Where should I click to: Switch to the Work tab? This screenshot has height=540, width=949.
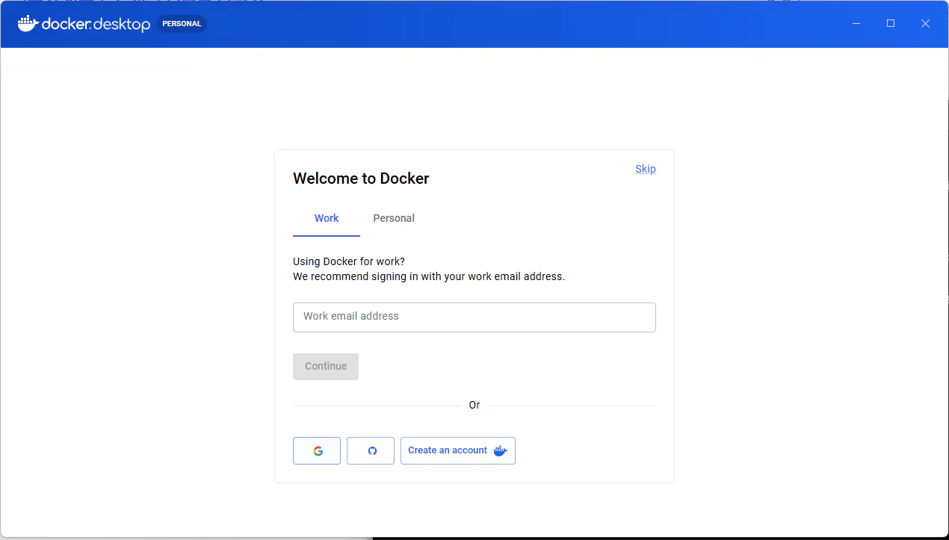point(327,218)
